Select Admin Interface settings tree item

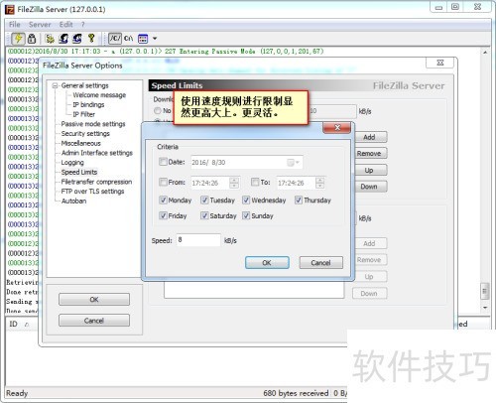click(x=96, y=153)
